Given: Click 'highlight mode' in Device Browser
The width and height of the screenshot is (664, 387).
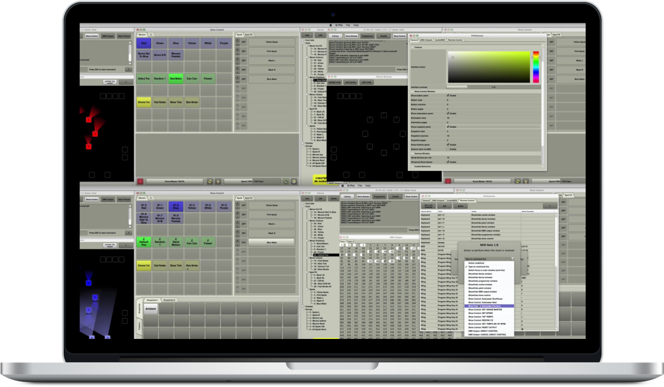Looking at the screenshot, I should (x=334, y=82).
